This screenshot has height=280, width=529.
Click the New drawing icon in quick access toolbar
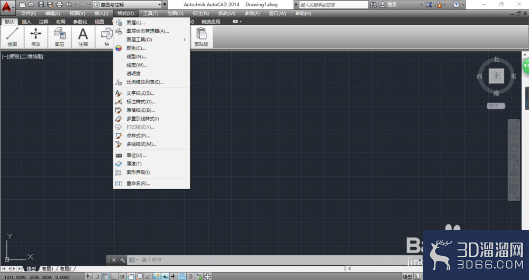tap(22, 5)
